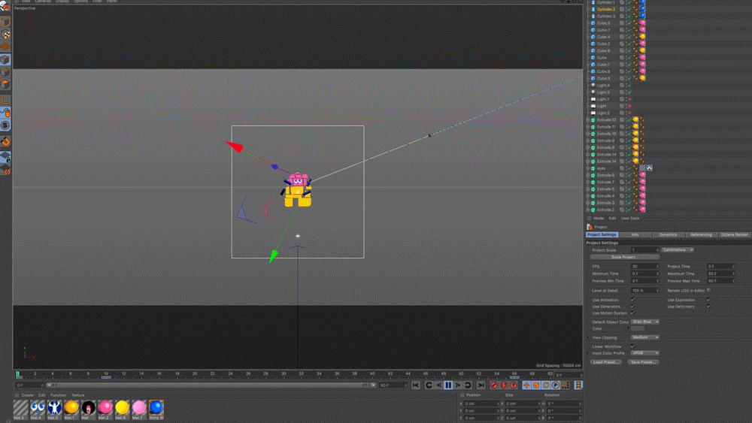Screen dimensions: 752x423
Task: Click the orange magnet icon
Action: click(x=5, y=142)
